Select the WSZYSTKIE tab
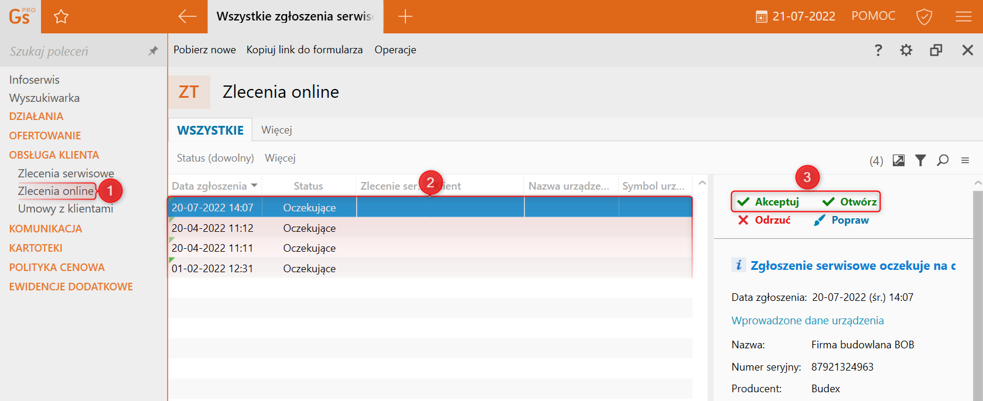 click(210, 130)
